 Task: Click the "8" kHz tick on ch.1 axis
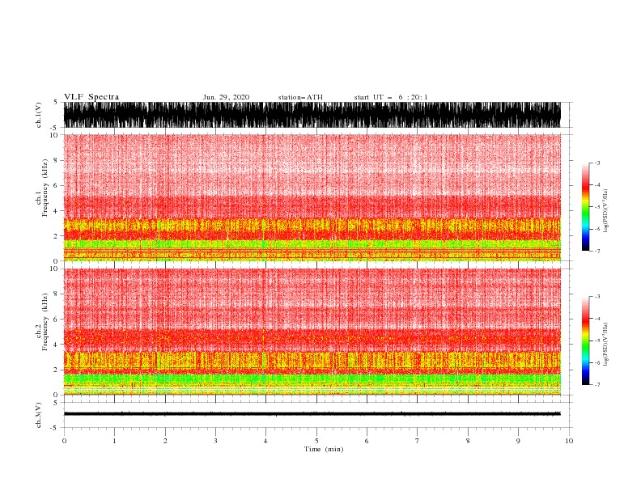point(57,160)
